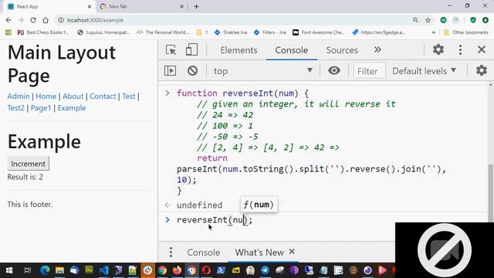Show the console sidebar
The height and width of the screenshot is (278, 494).
click(170, 70)
